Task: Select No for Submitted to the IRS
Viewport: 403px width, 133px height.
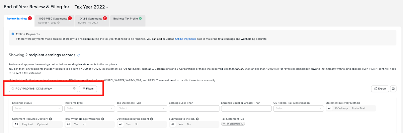Action: pyautogui.click(x=189, y=124)
